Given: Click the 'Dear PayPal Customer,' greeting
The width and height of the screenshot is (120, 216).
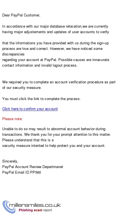Looking at the screenshot, I should coord(21,15).
